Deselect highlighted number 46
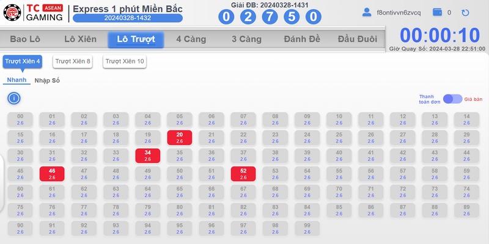Image resolution: width=489 pixels, height=244 pixels. (x=52, y=174)
